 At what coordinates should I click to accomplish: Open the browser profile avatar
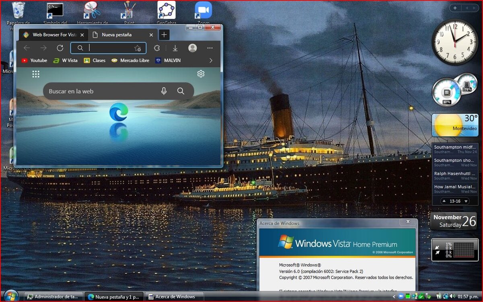click(193, 48)
